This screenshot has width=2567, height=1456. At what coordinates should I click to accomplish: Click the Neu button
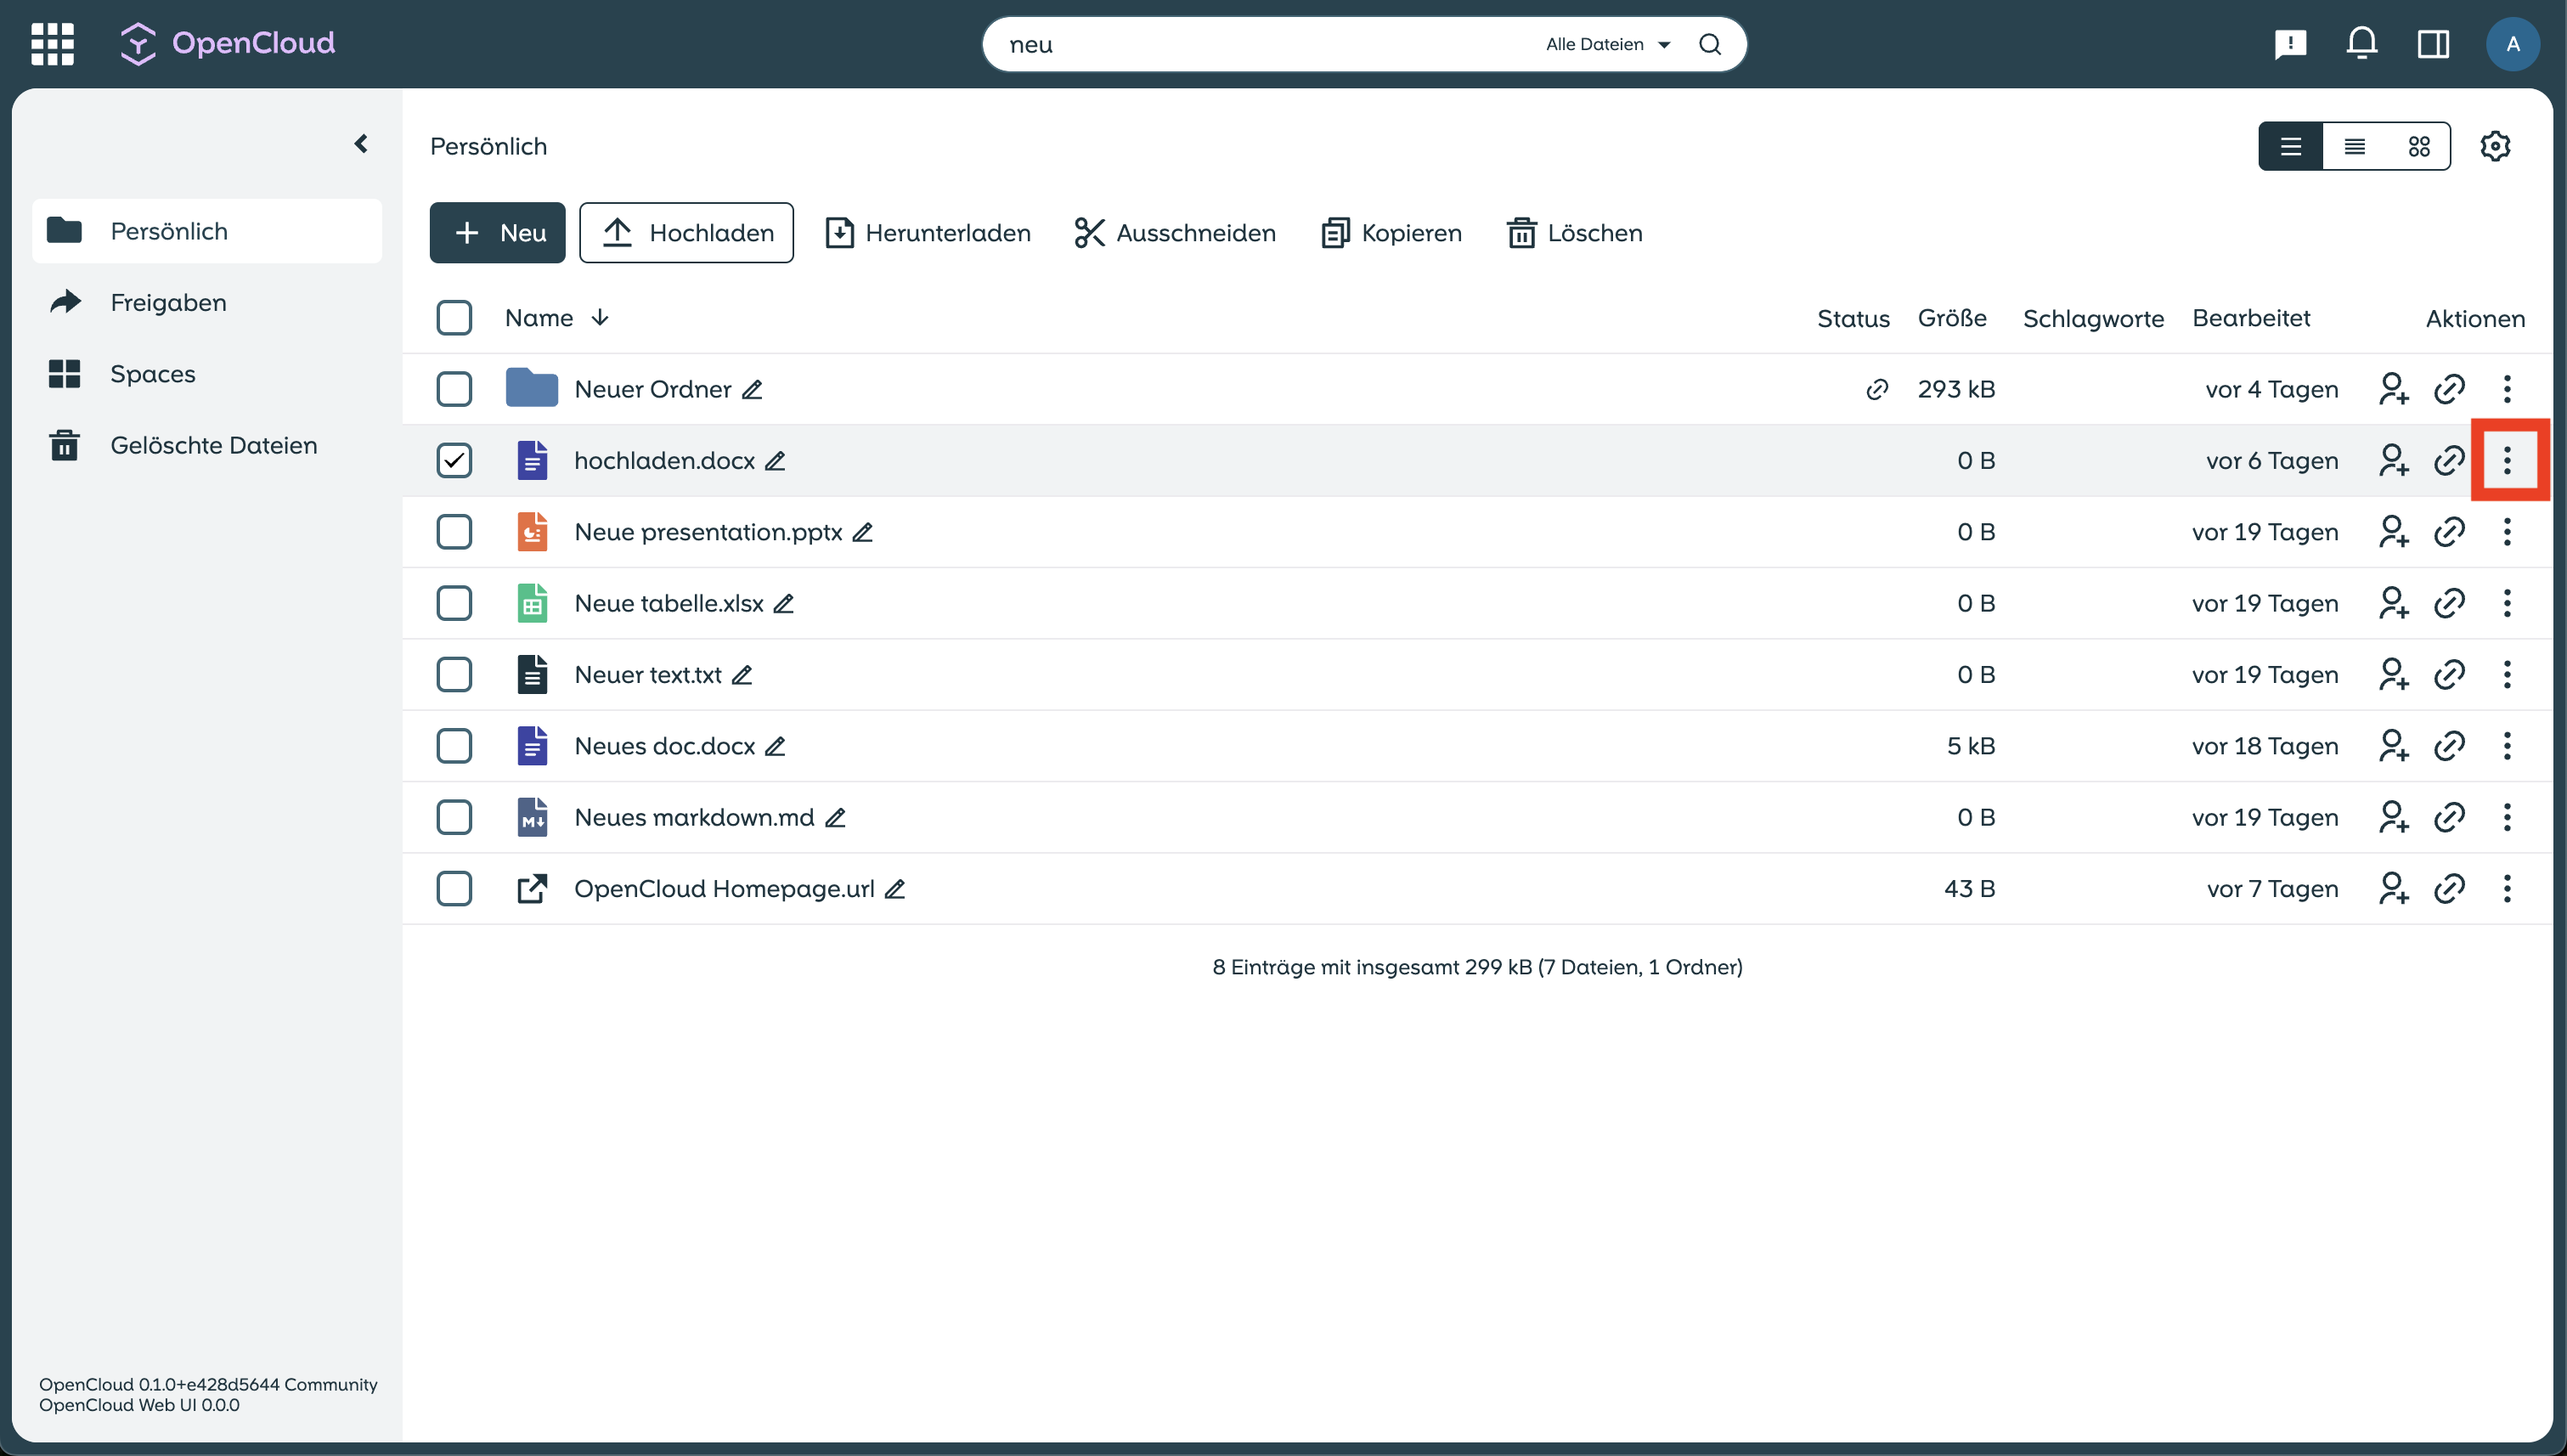pos(497,233)
